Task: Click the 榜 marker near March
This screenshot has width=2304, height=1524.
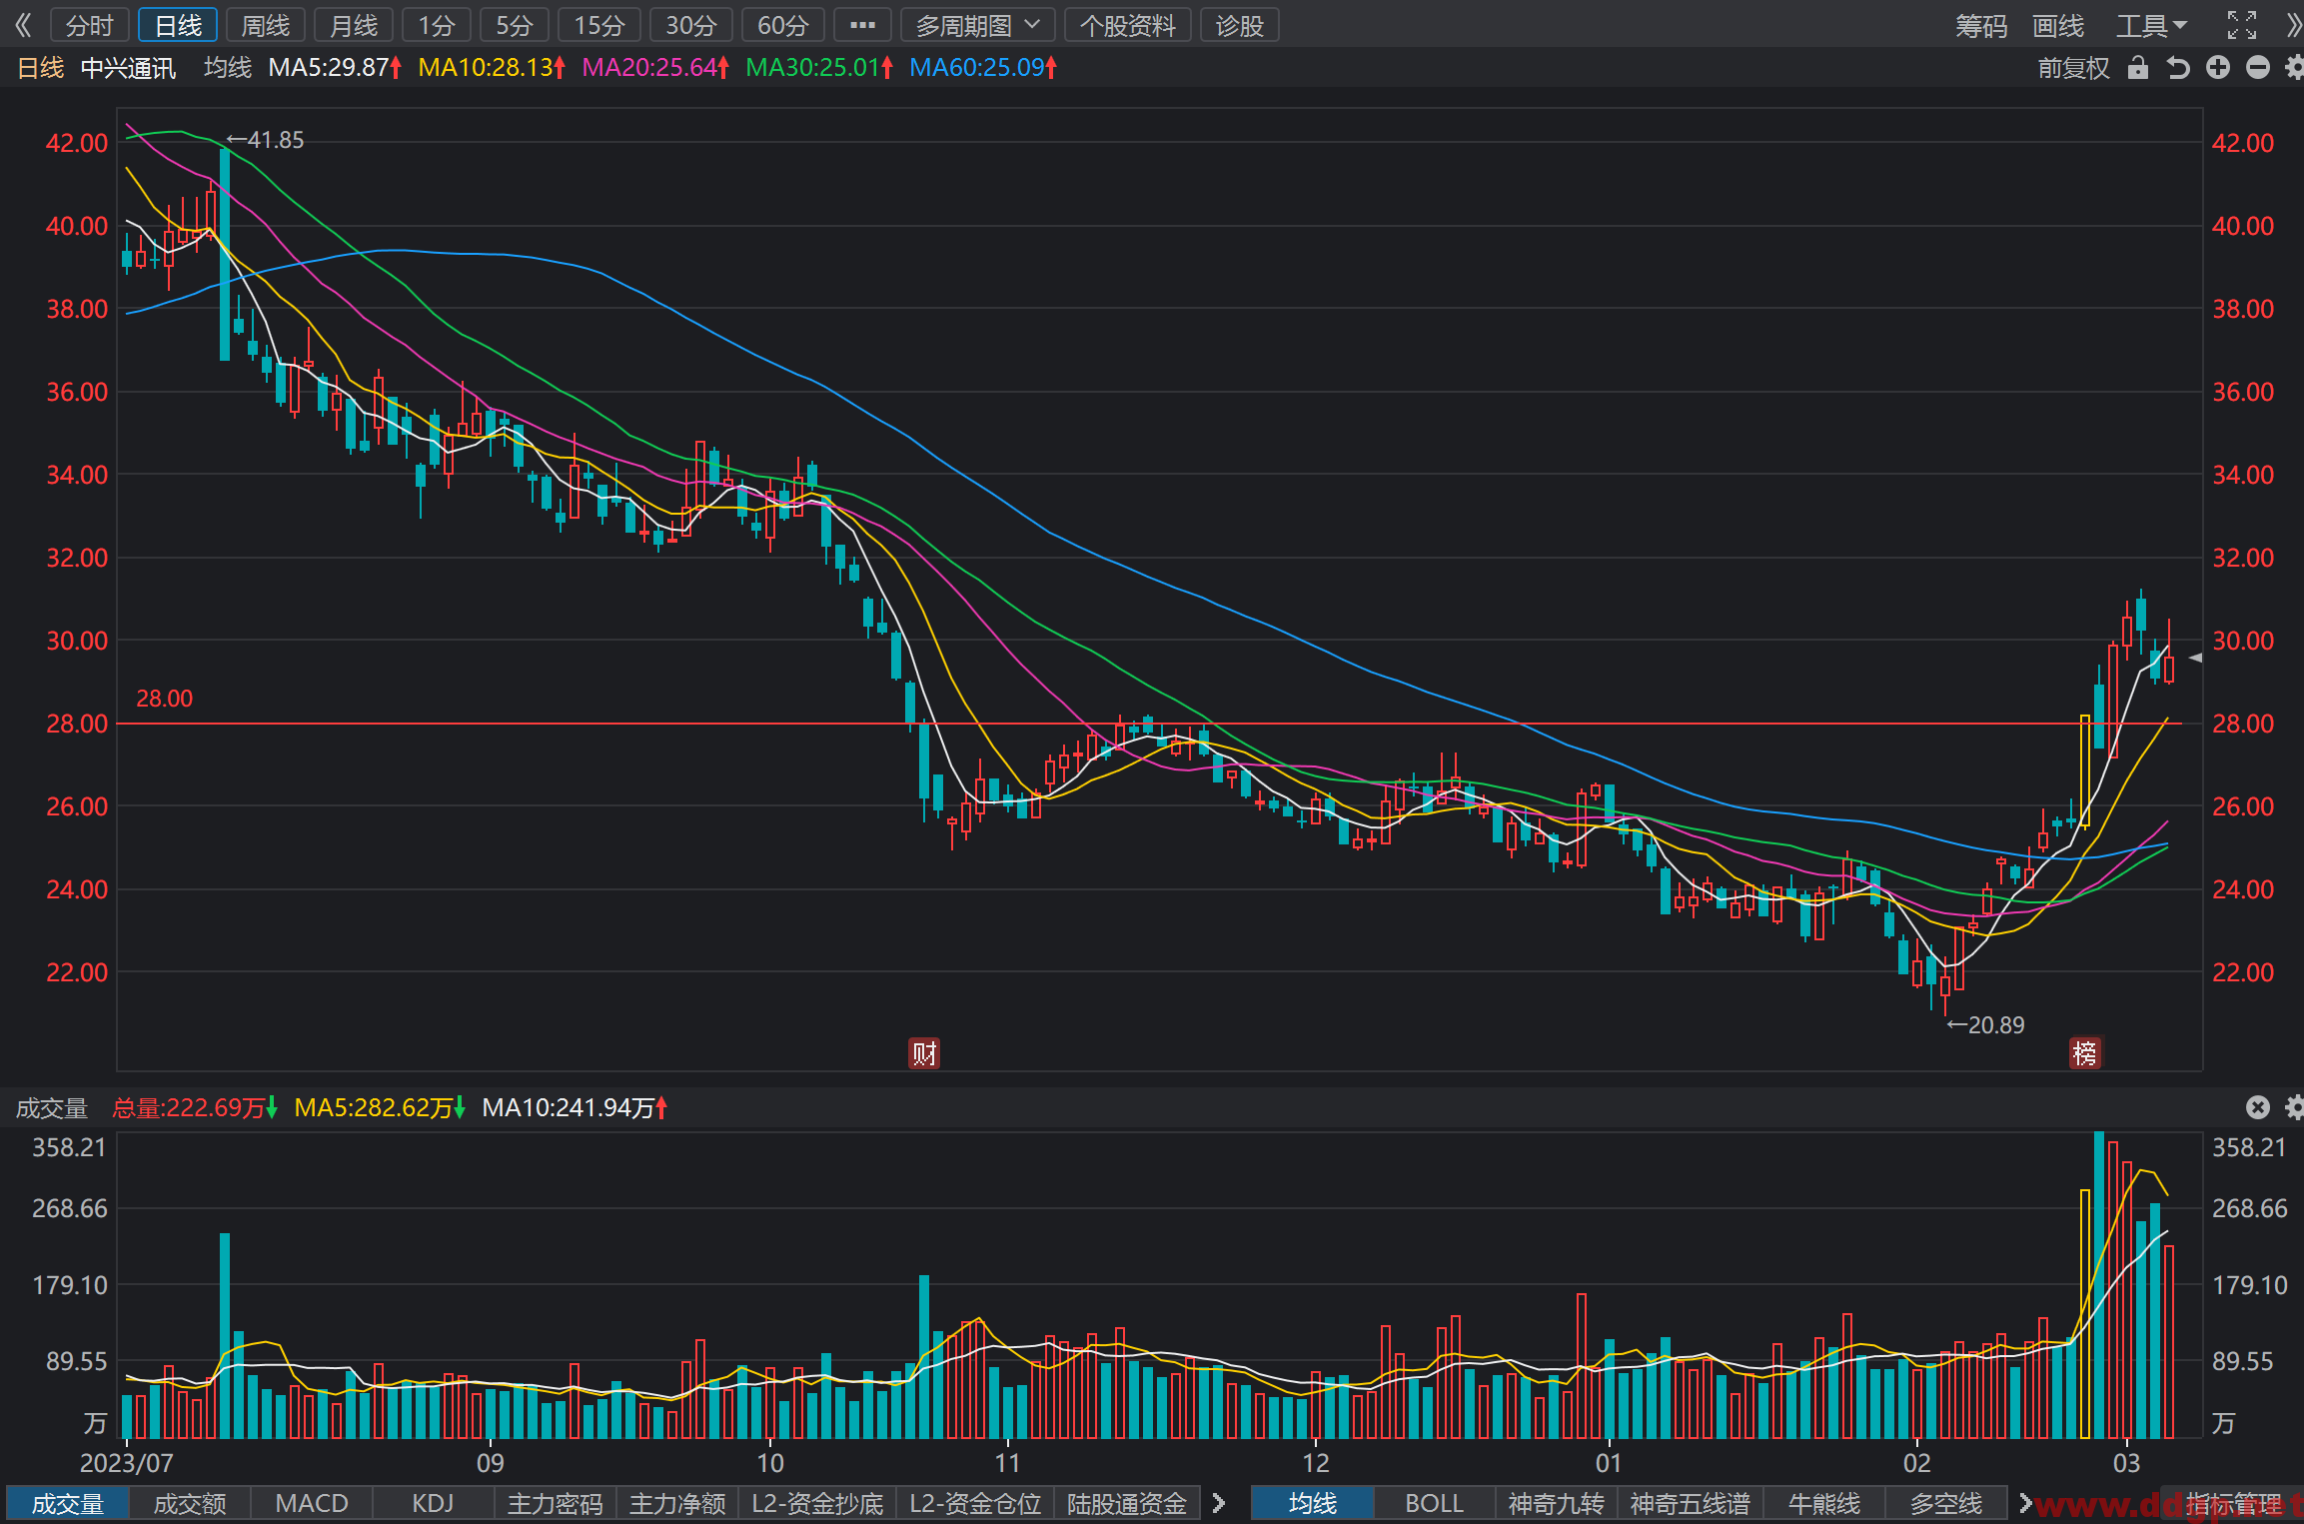Action: [2085, 1053]
